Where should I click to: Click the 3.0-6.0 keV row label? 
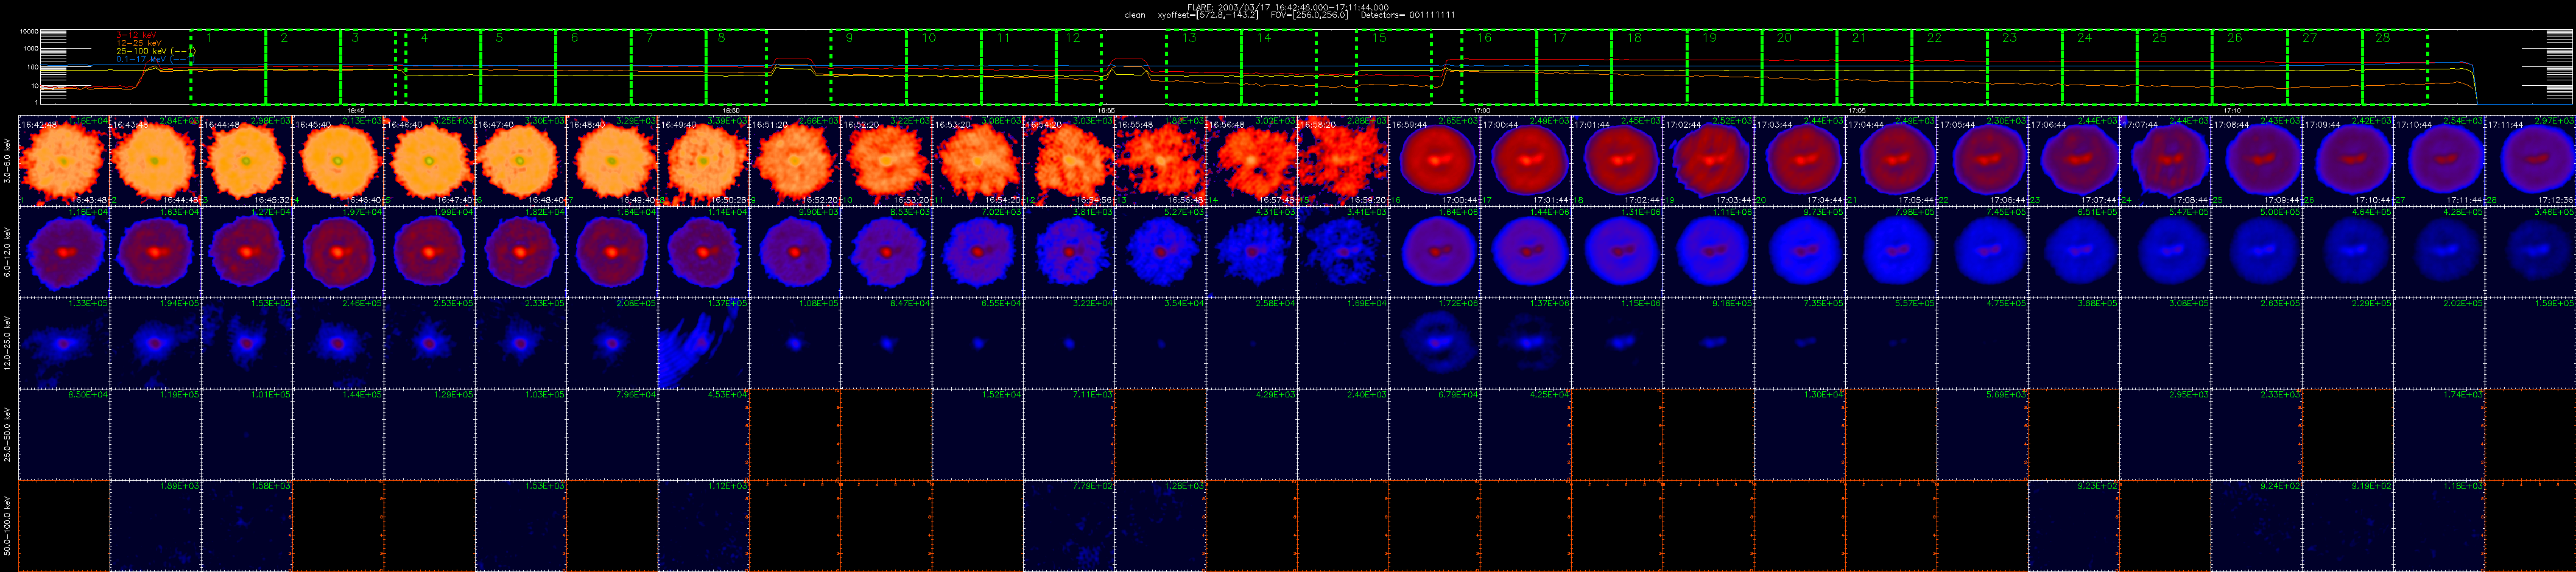(8, 161)
